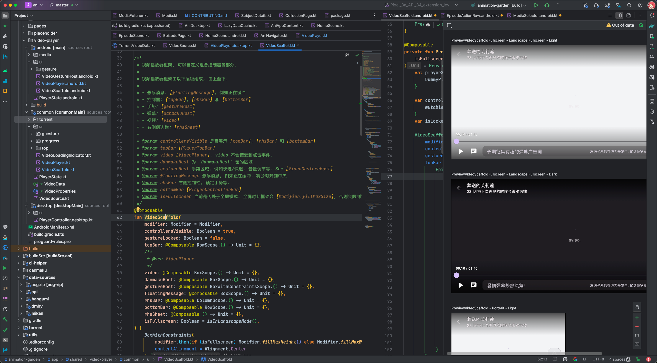This screenshot has height=363, width=657.
Task: Expand the data-sources bangumi module
Action: (x=21, y=299)
